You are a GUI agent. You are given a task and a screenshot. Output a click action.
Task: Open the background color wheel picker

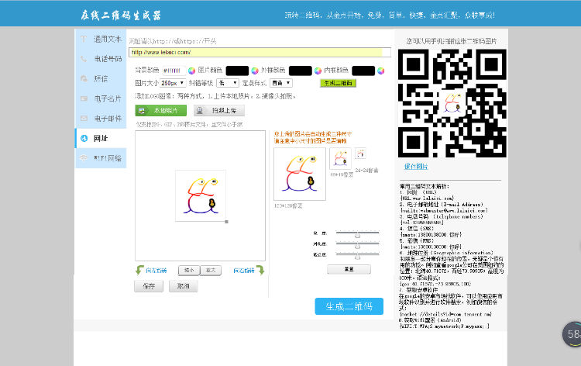[191, 71]
